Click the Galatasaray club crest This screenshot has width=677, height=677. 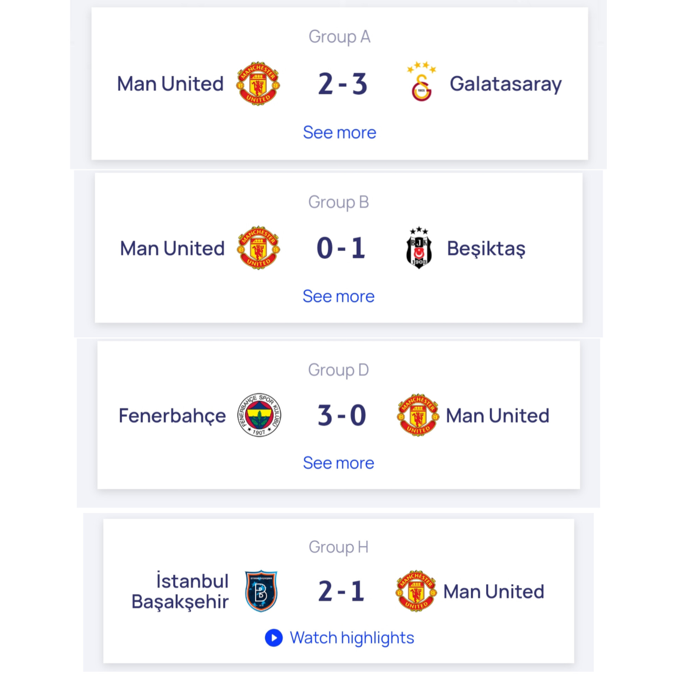pyautogui.click(x=422, y=81)
